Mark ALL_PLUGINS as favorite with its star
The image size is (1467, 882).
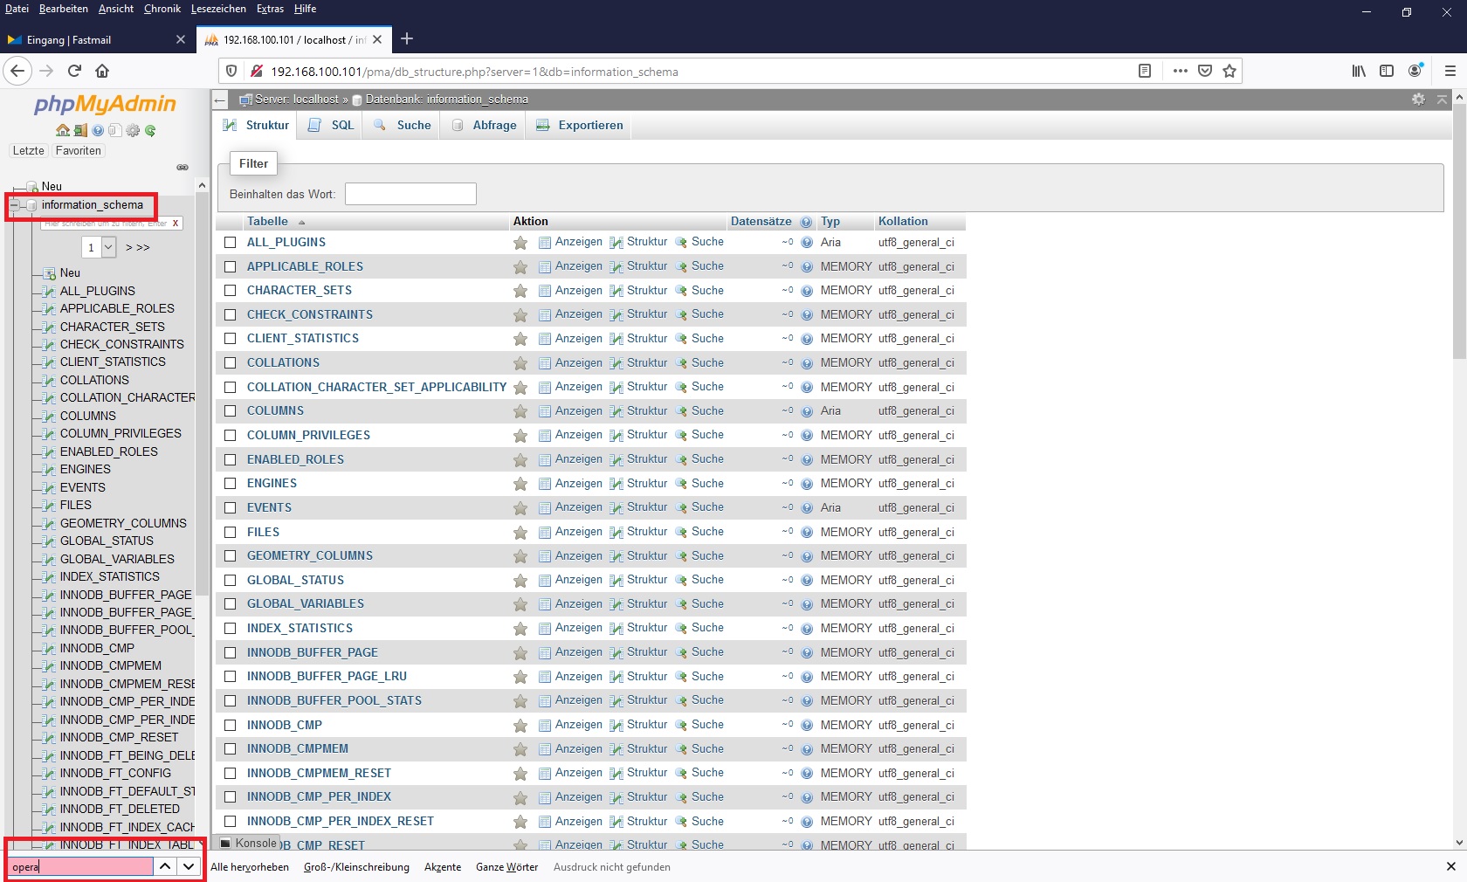coord(520,243)
